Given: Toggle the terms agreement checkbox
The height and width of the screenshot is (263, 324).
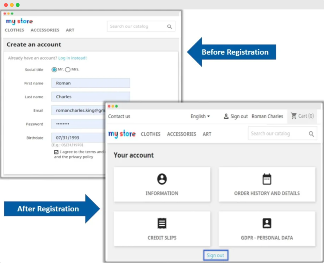Looking at the screenshot, I should (56, 152).
